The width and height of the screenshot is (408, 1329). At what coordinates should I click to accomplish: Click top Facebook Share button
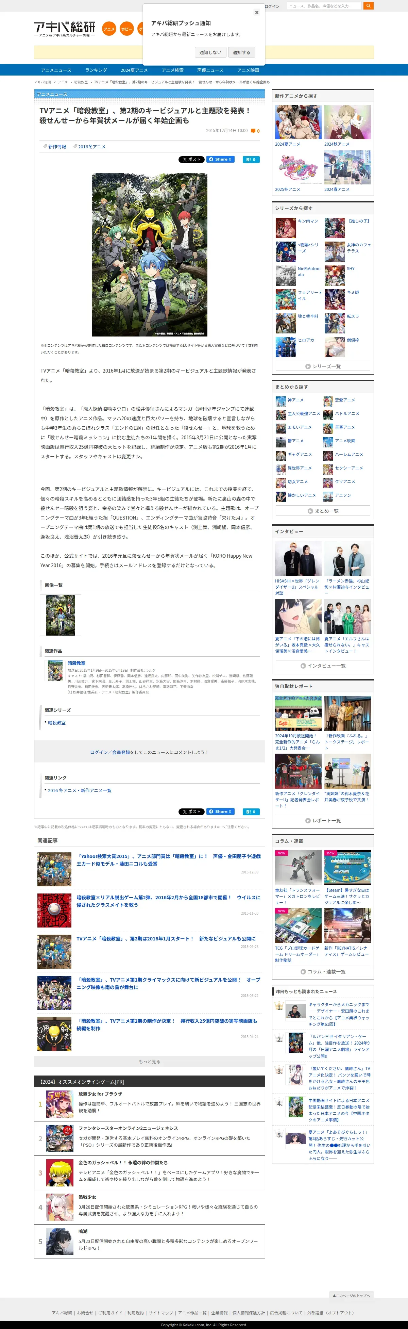[220, 160]
